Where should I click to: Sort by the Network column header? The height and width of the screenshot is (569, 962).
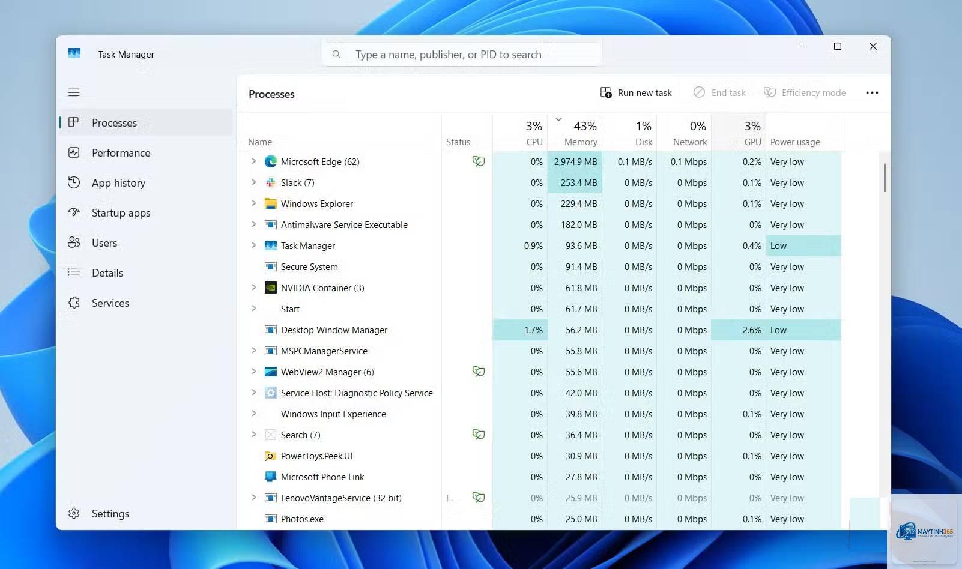tap(684, 133)
